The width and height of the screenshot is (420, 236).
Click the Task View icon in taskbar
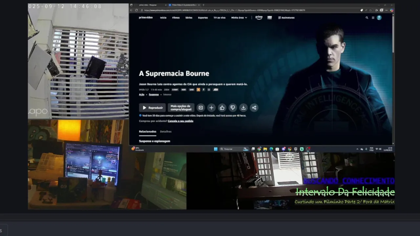253,149
